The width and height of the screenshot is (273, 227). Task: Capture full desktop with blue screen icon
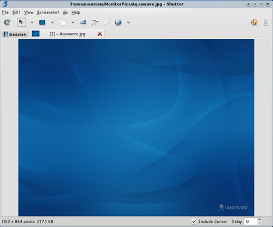coord(42,23)
